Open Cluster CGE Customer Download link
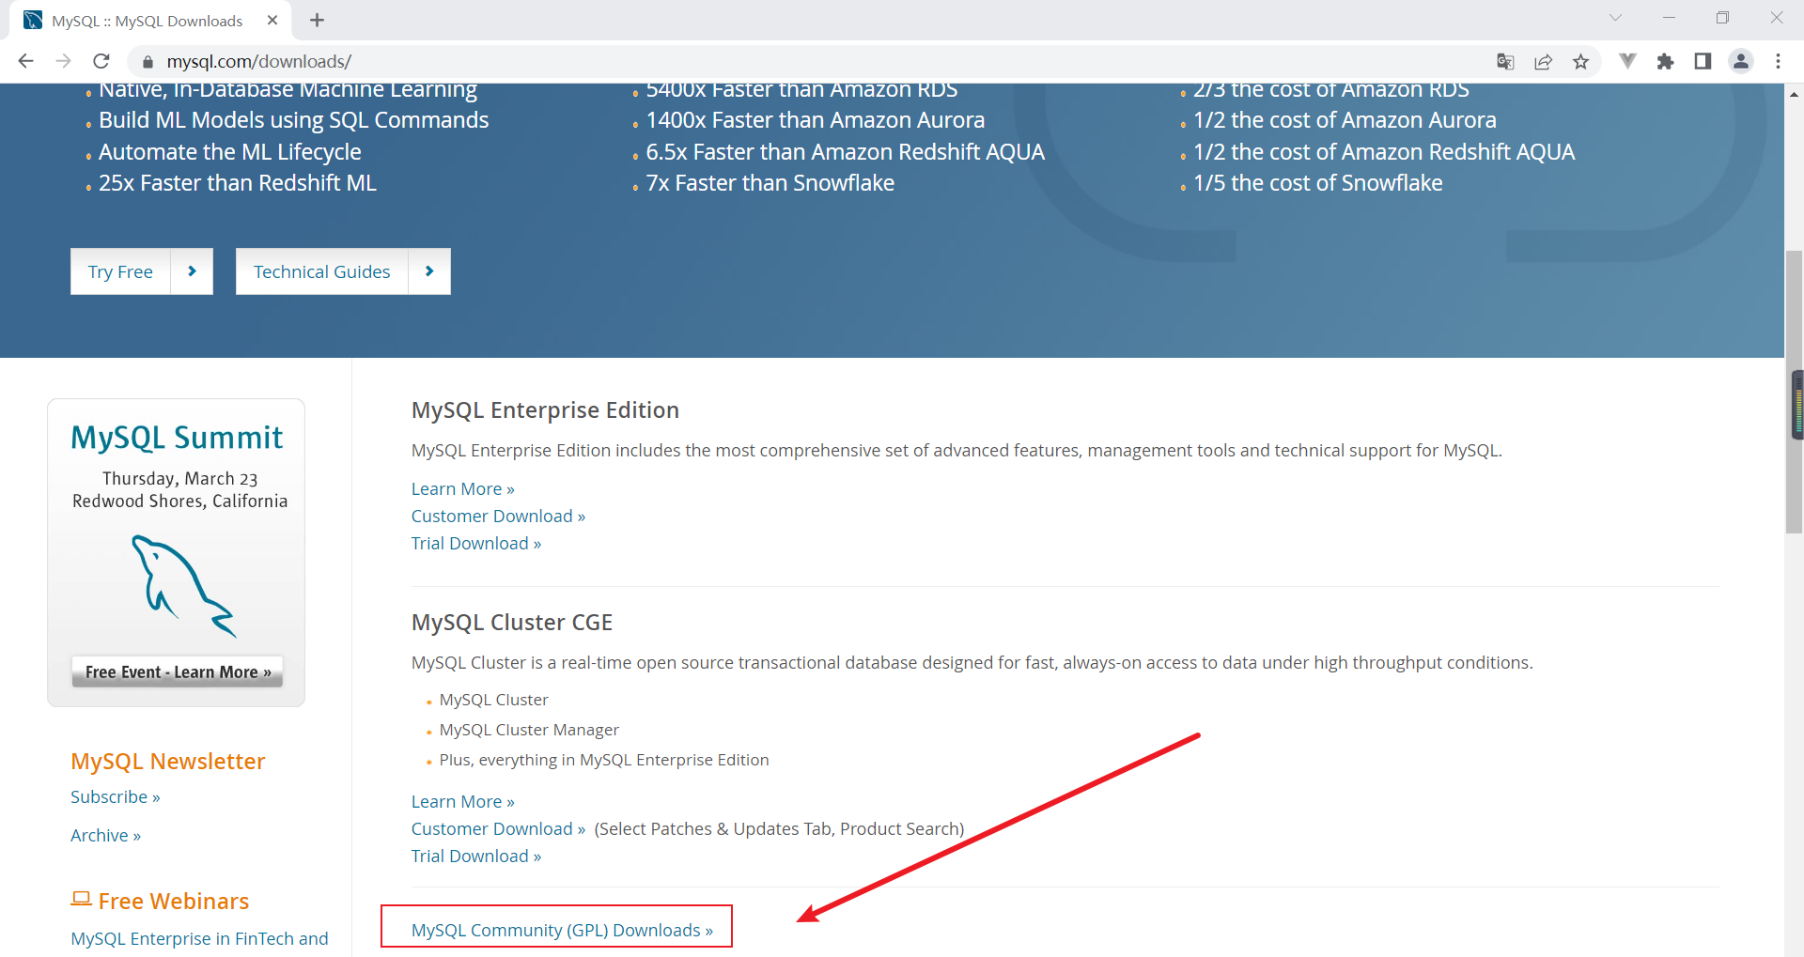 pos(498,829)
